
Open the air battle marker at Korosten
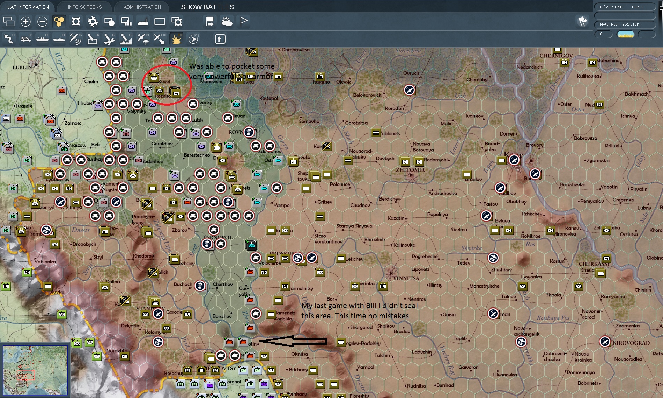pos(410,90)
